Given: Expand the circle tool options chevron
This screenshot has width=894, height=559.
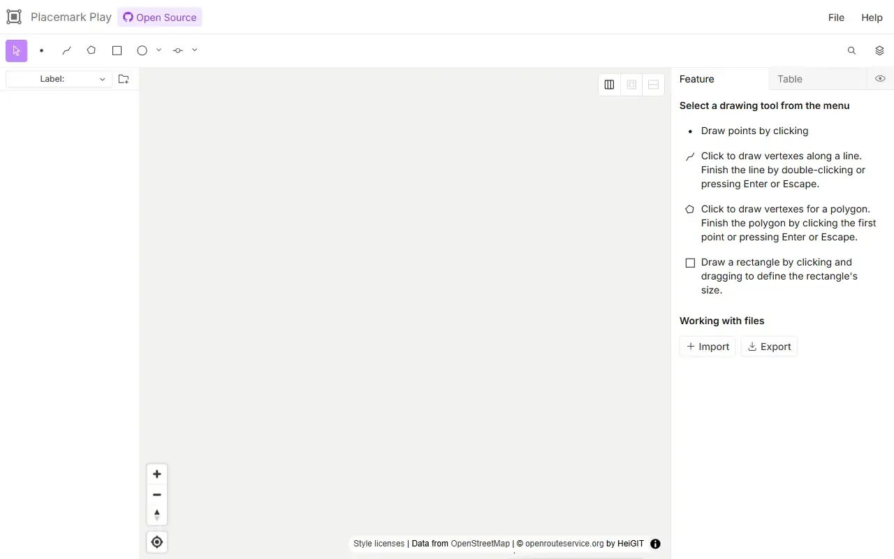Looking at the screenshot, I should coord(159,50).
